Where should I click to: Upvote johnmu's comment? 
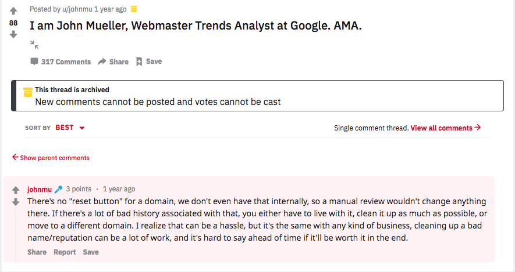pyautogui.click(x=16, y=190)
